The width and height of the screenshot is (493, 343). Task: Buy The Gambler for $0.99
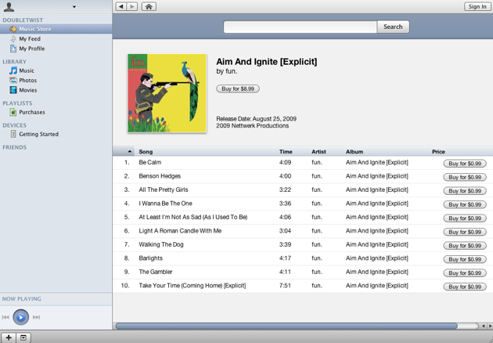click(x=465, y=273)
